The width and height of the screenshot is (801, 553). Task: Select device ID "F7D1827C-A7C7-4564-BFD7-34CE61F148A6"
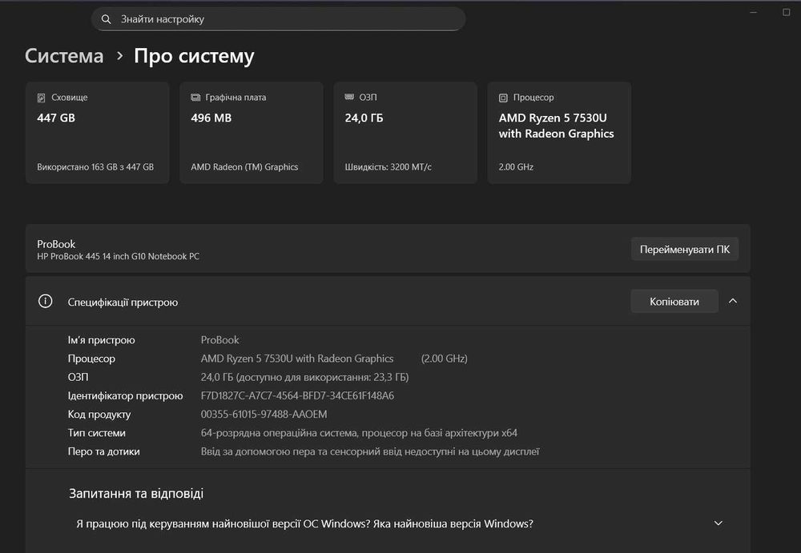(x=297, y=395)
